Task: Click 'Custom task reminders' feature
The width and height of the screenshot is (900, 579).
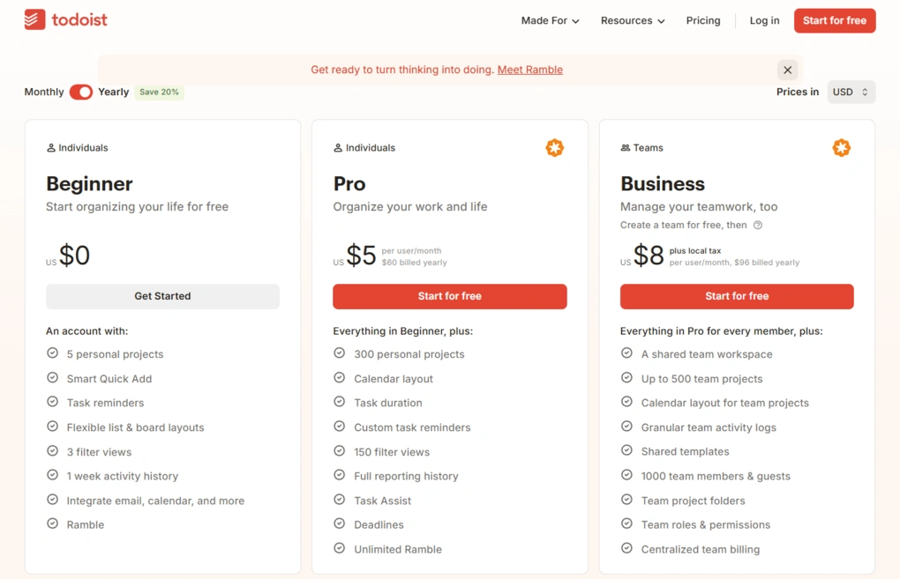Action: [412, 427]
